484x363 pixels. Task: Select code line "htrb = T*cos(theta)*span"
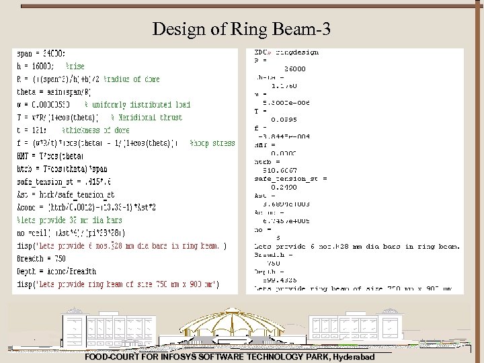[x=62, y=169]
